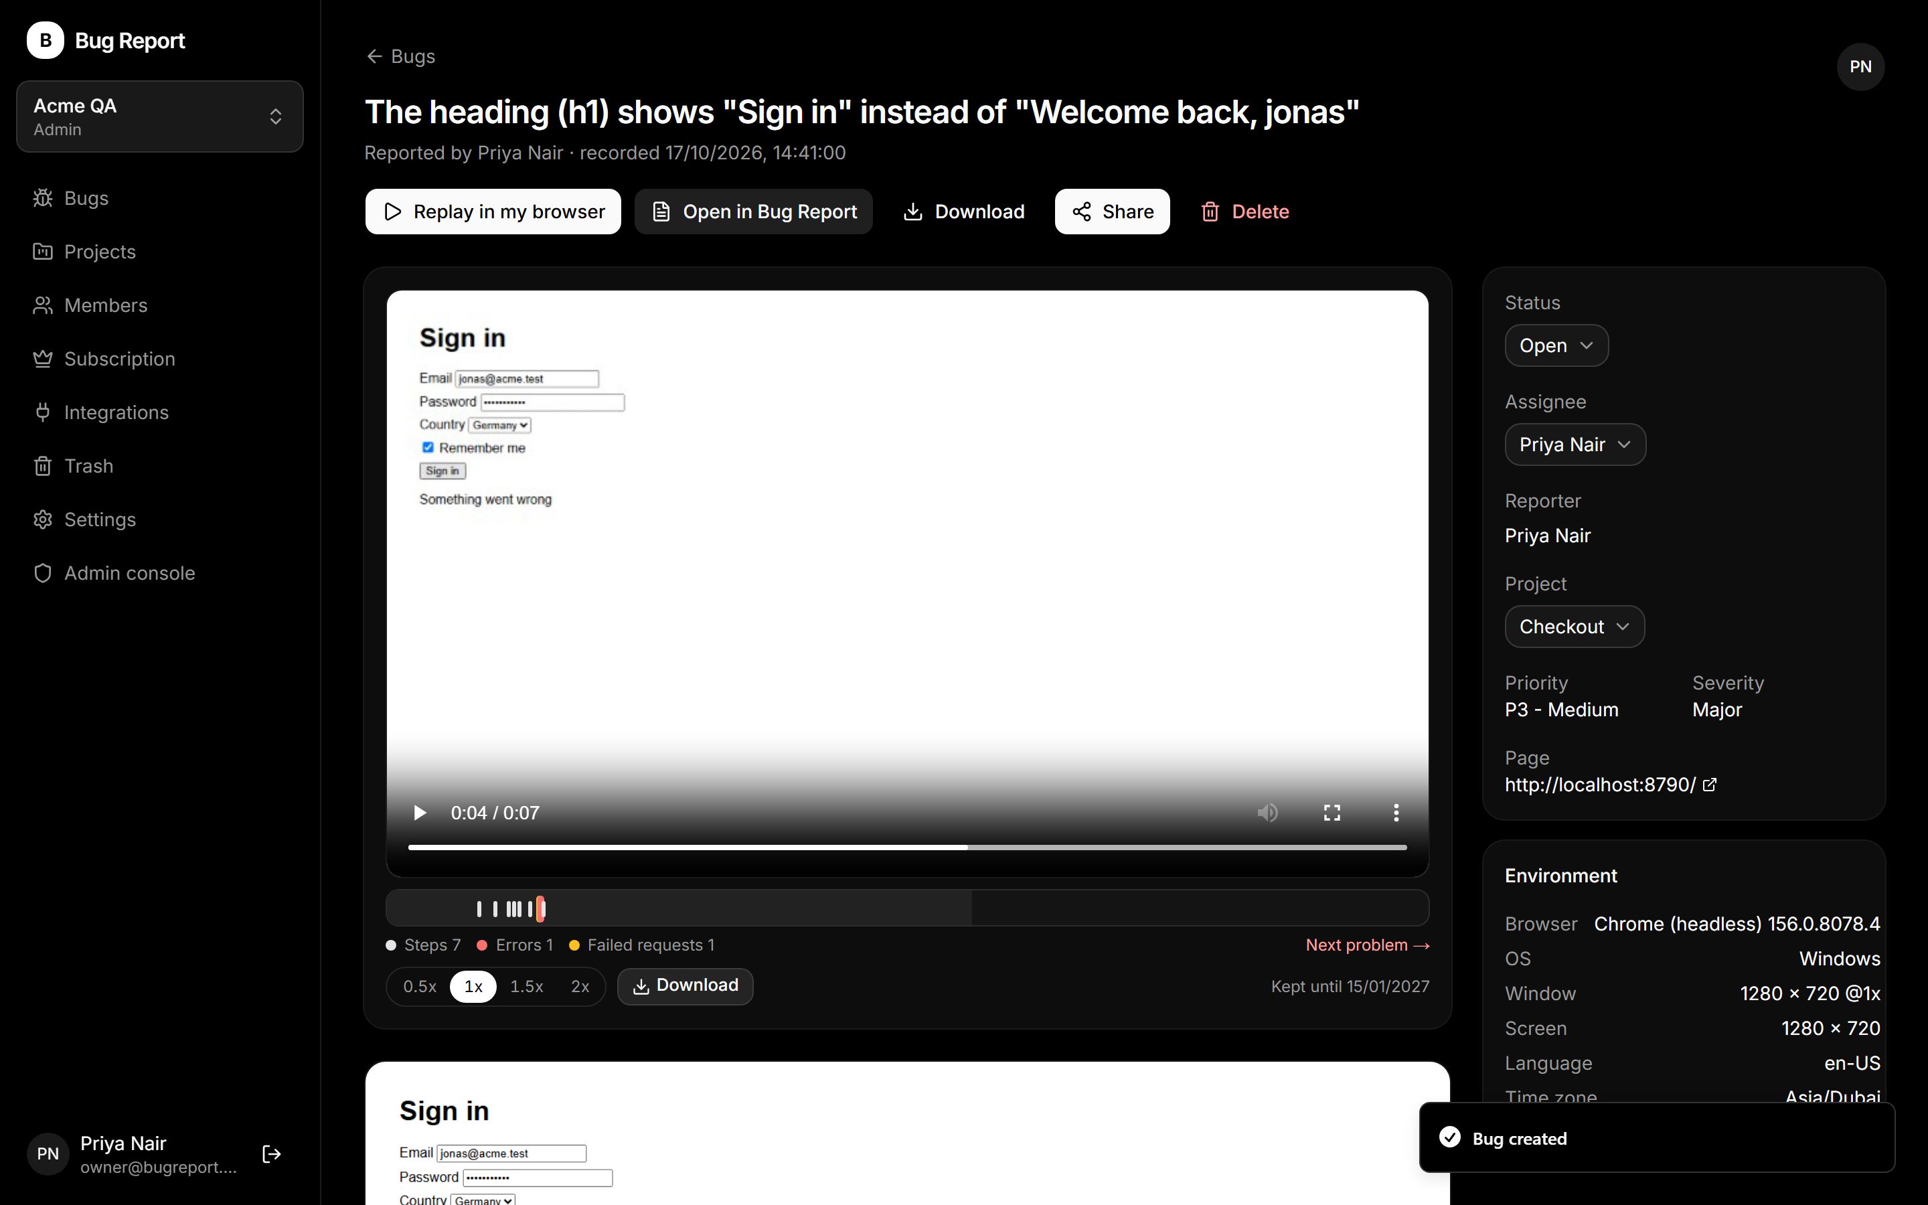
Task: Click the P3 - Medium priority value
Action: point(1562,710)
